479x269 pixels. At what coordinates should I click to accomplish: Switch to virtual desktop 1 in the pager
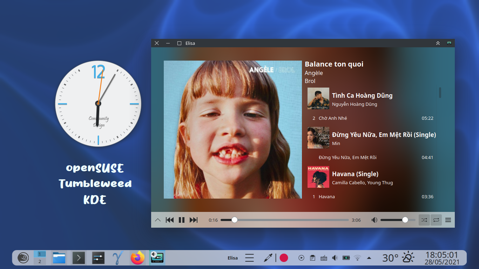click(40, 254)
